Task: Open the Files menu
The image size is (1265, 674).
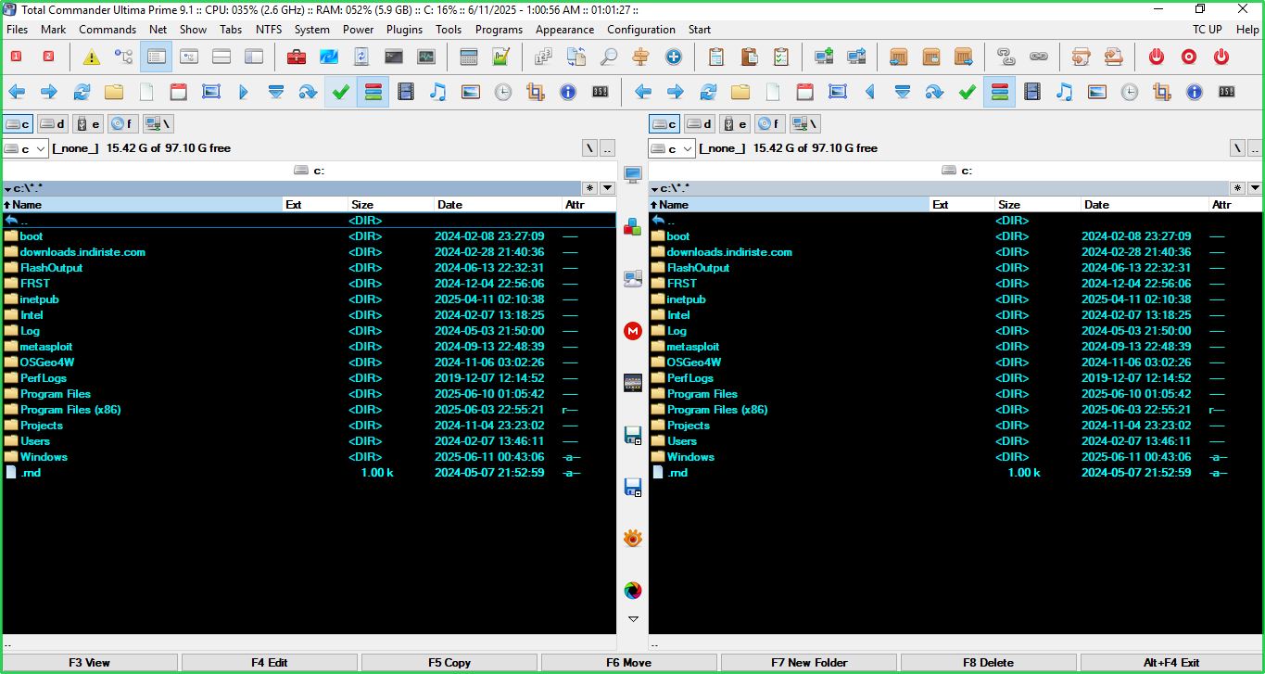Action: click(17, 29)
